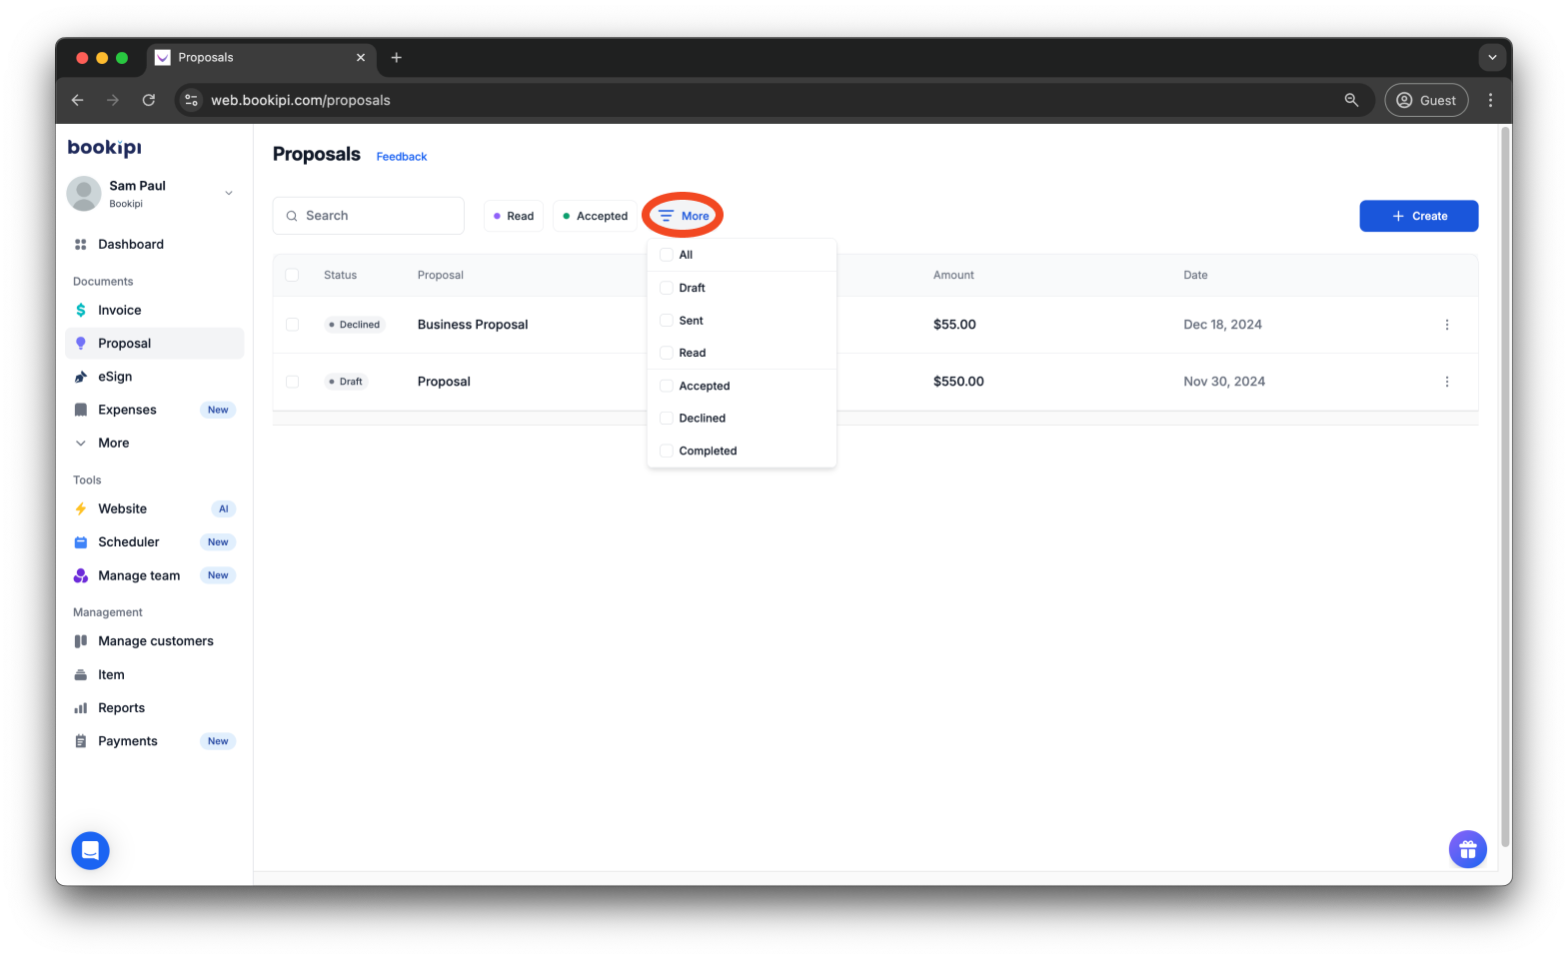Check the Read filter checkbox in dropdown
1568x959 pixels.
[666, 353]
